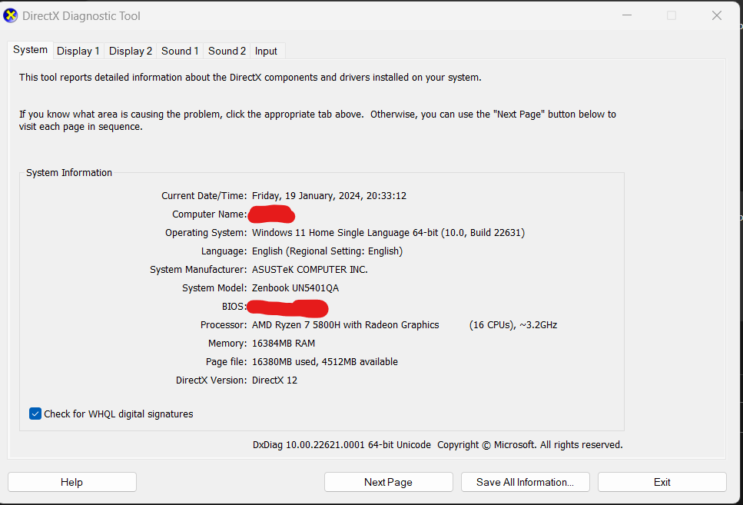Return to the System tab

point(30,49)
